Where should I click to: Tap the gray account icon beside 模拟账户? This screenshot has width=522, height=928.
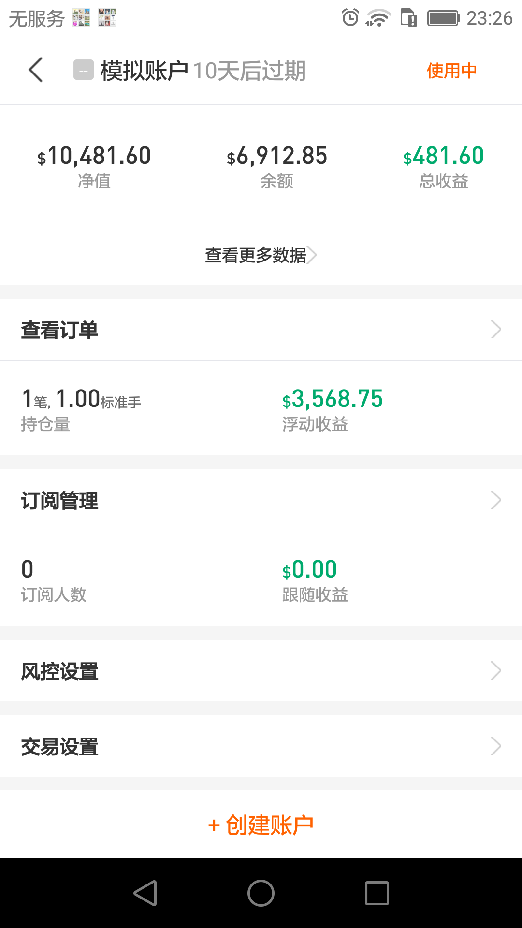click(83, 70)
